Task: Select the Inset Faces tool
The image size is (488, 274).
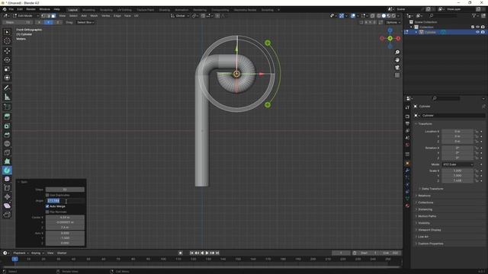Action: pyautogui.click(x=7, y=126)
